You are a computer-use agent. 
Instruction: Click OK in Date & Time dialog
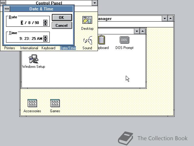coord(62,18)
